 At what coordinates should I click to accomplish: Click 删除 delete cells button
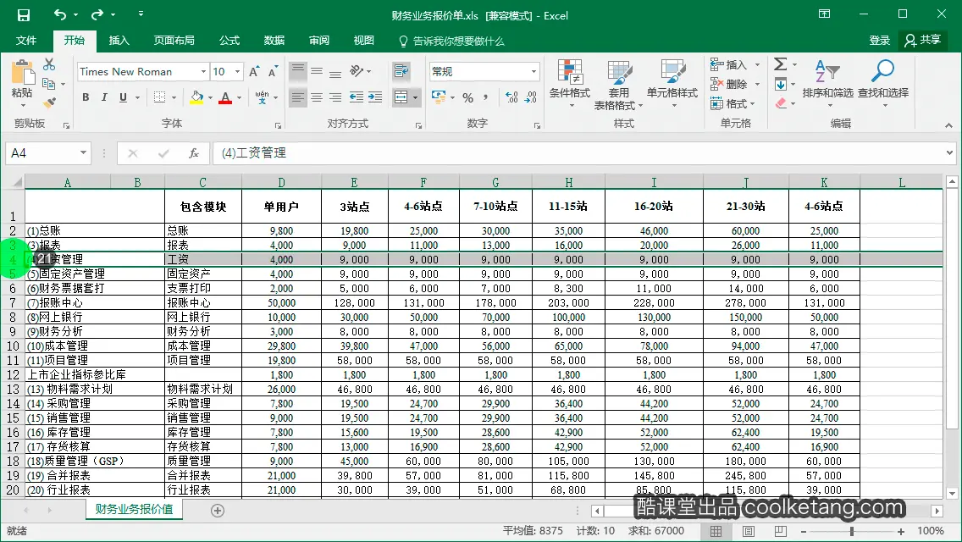tap(735, 84)
